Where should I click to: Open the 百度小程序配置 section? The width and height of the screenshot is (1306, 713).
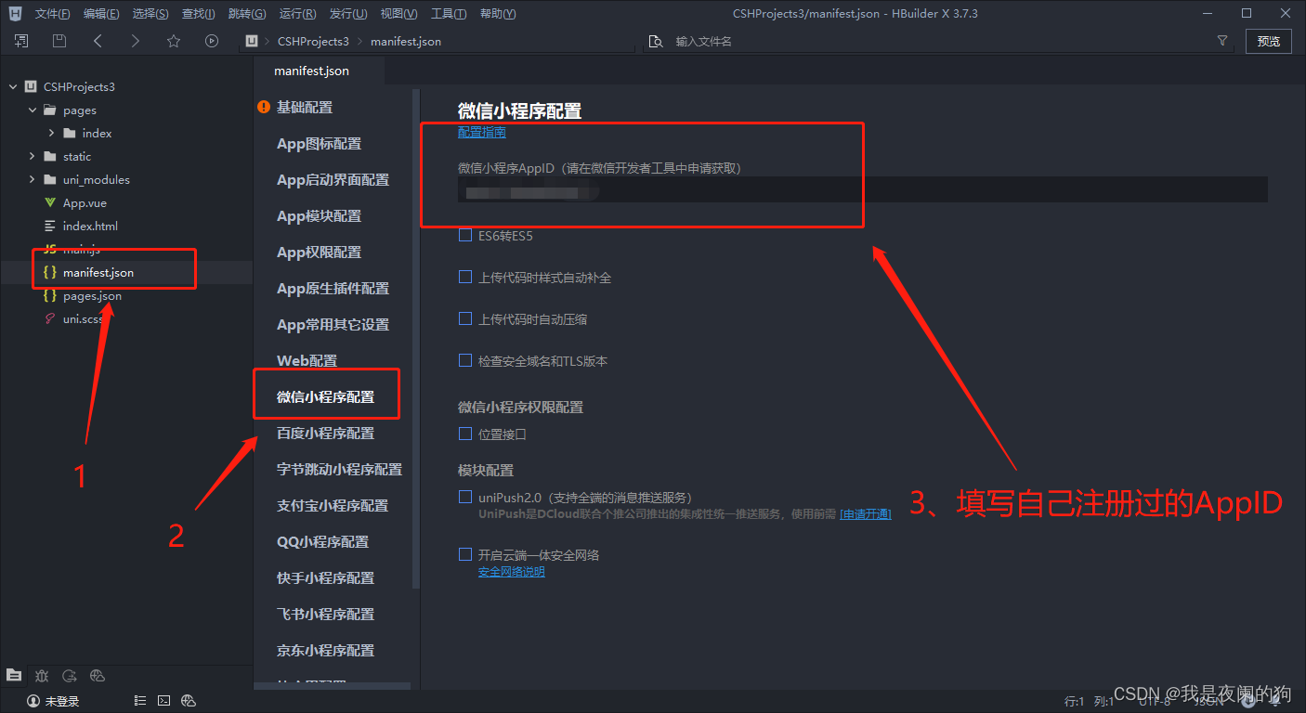[326, 433]
